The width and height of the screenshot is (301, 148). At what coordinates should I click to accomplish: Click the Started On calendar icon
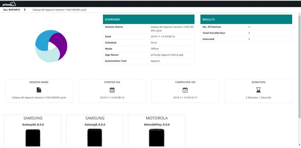pos(112,90)
